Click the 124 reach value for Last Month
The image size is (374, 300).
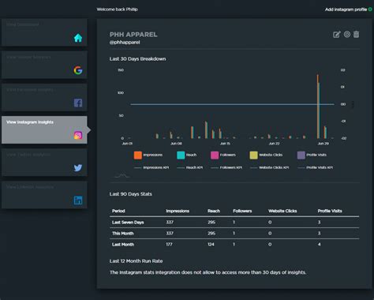pyautogui.click(x=211, y=245)
